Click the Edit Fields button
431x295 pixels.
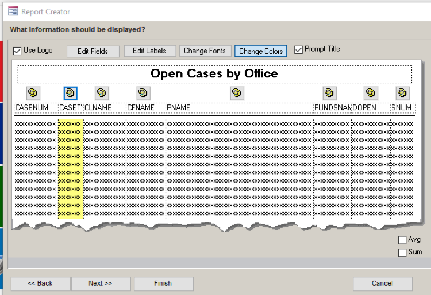tap(93, 51)
